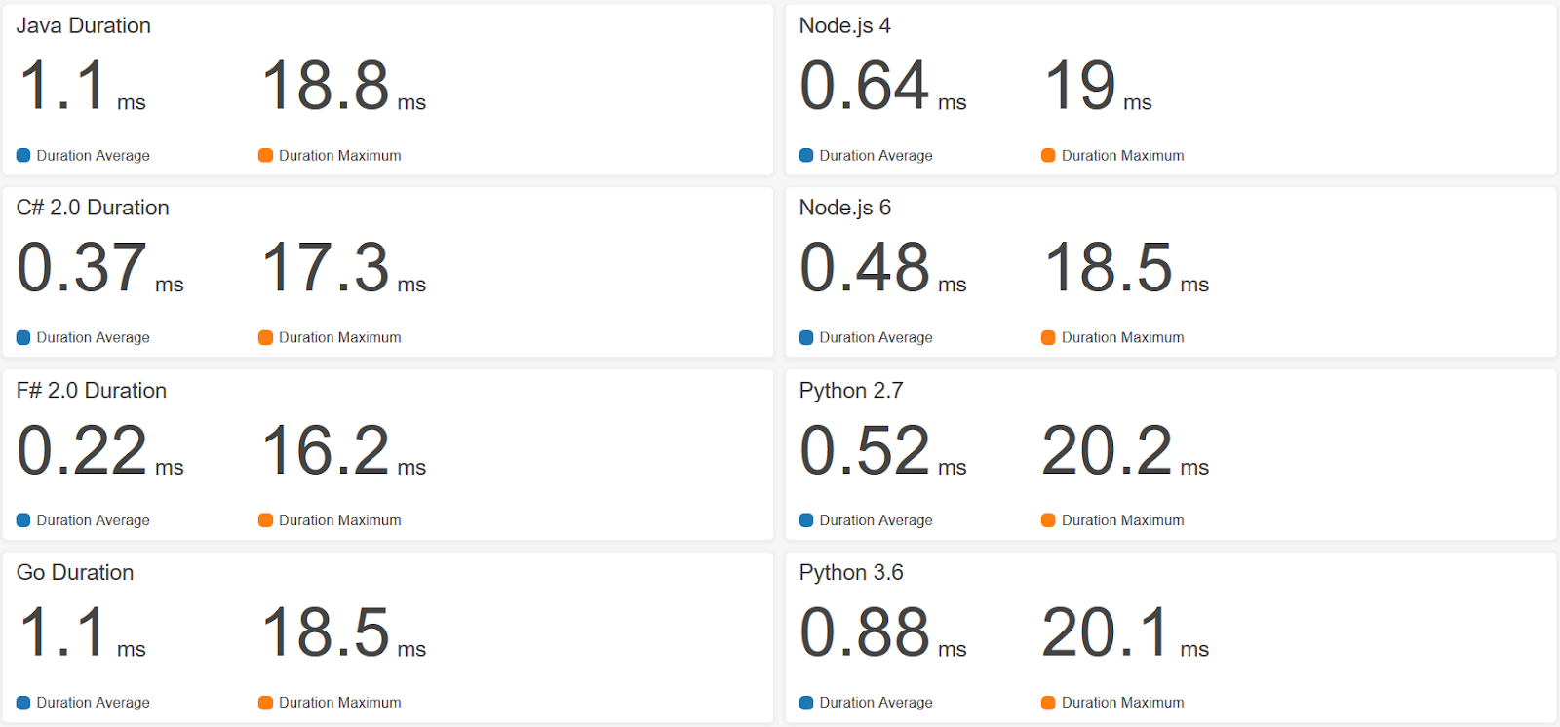Open the C# 2.0 Duration tile title

tap(93, 208)
